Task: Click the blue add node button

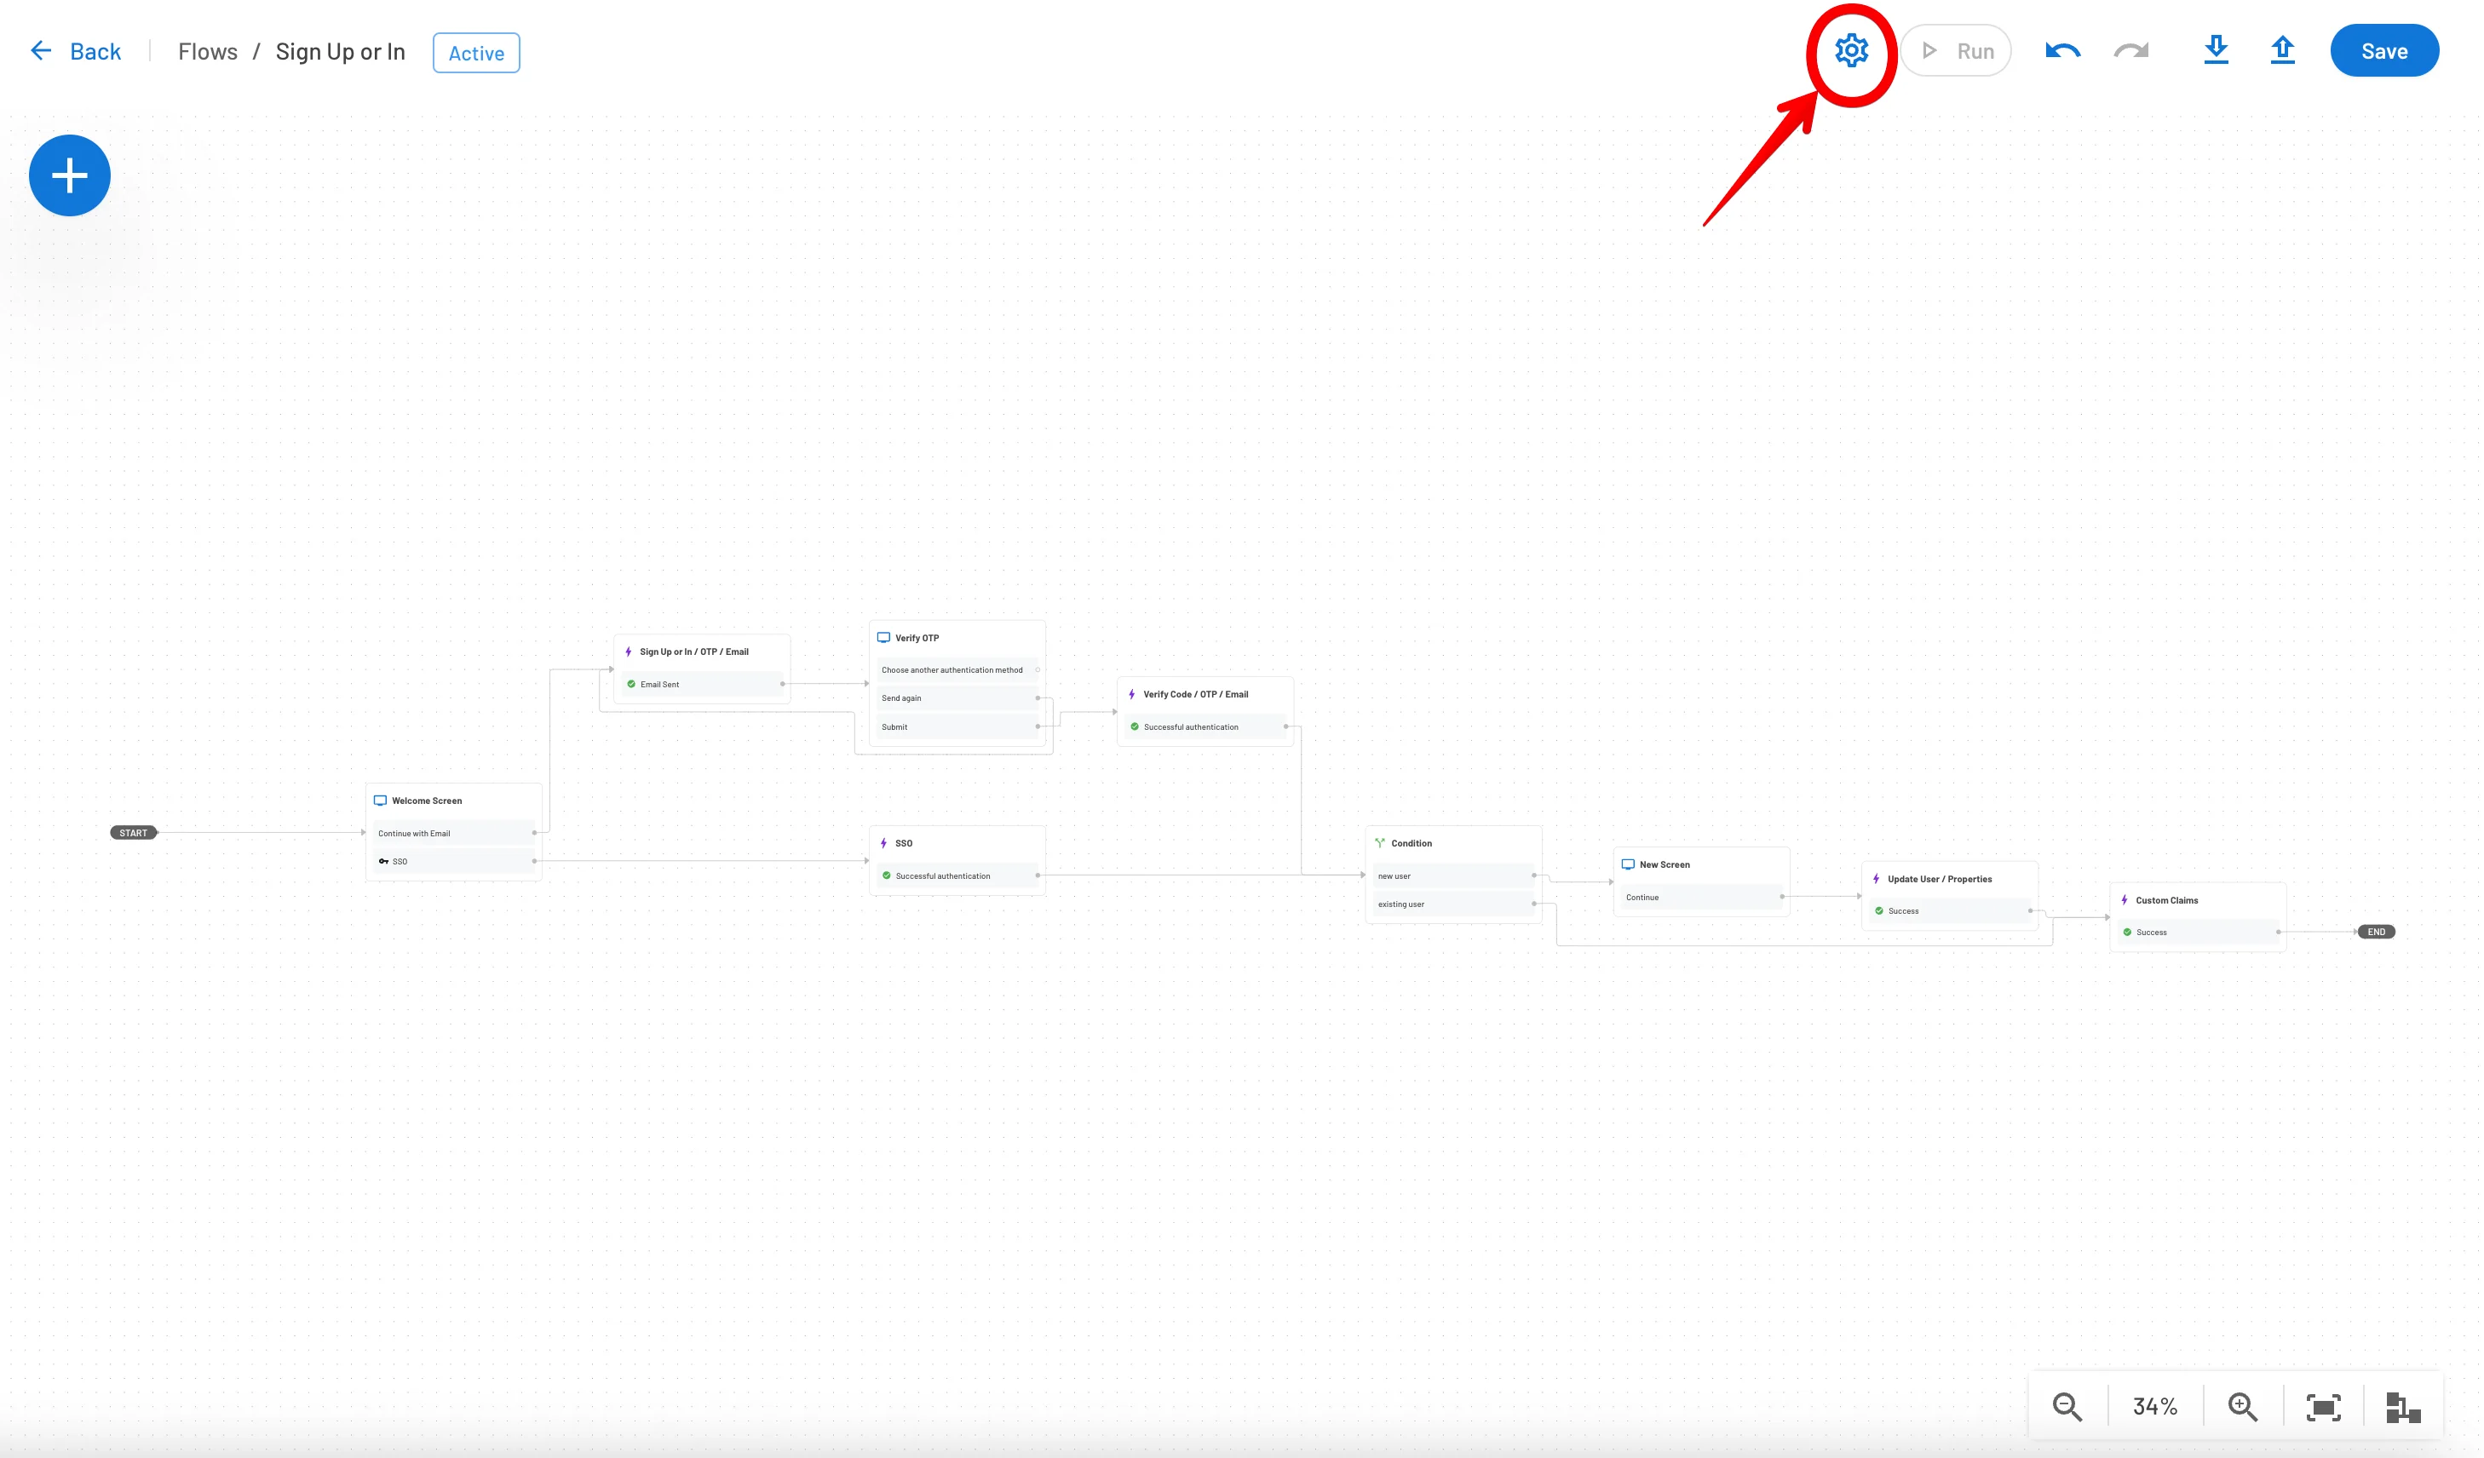Action: (70, 174)
